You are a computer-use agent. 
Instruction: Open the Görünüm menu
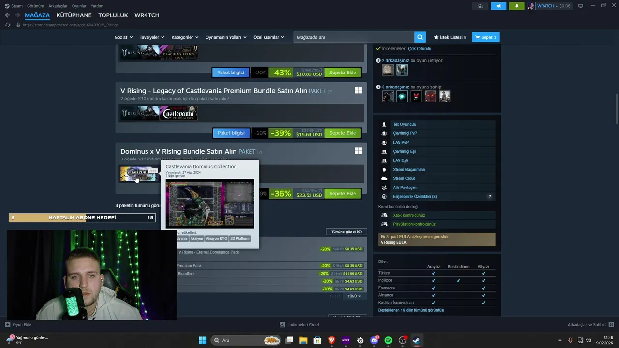point(35,6)
